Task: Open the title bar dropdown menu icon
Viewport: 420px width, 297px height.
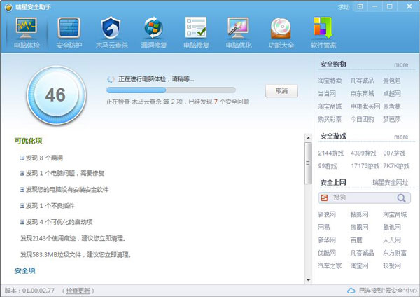Action: [x=360, y=6]
